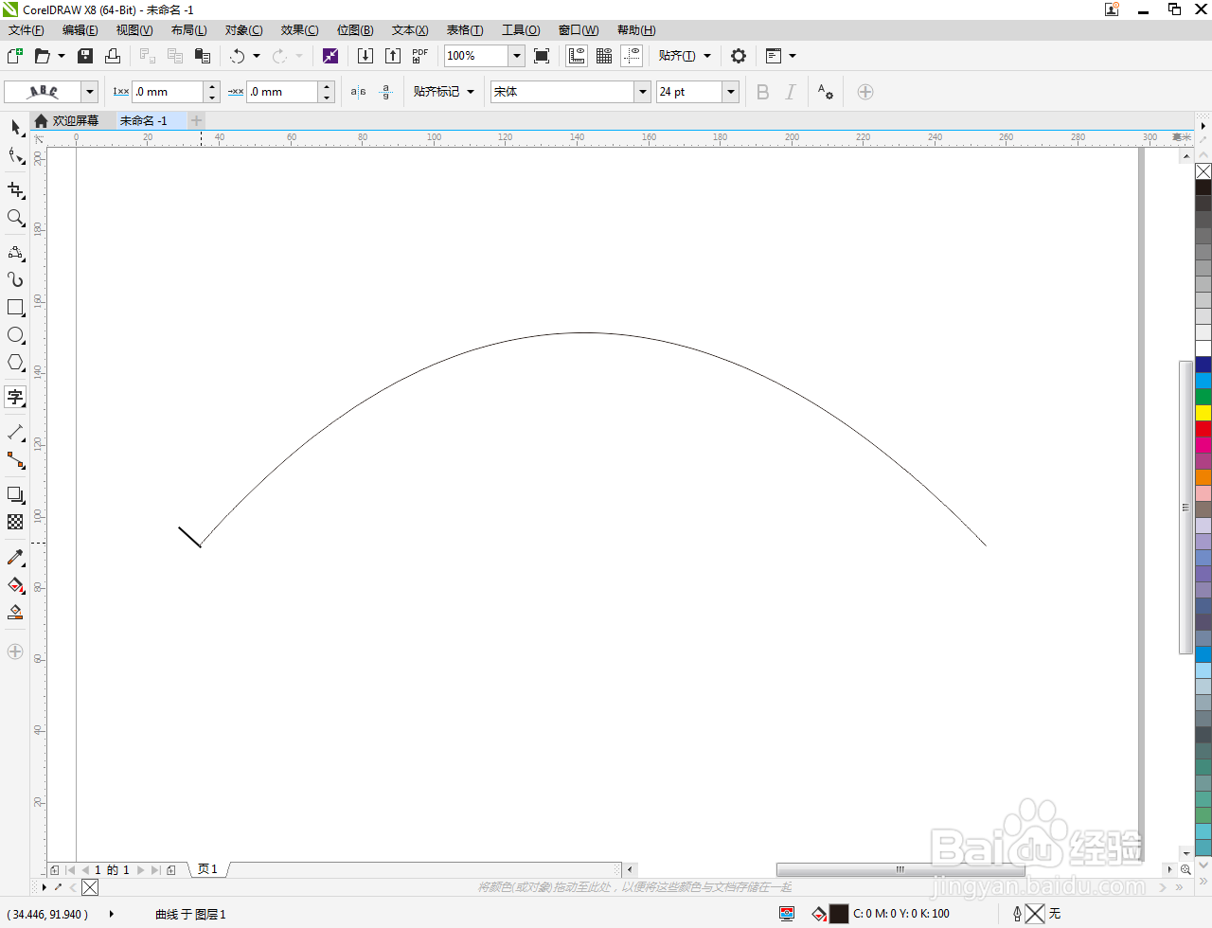
Task: Toggle the show grid button
Action: pyautogui.click(x=604, y=56)
